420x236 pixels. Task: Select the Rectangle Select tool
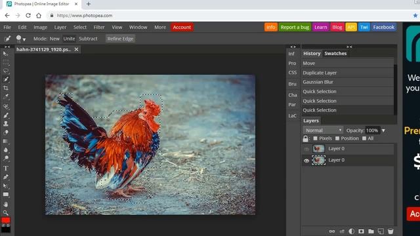click(x=6, y=63)
